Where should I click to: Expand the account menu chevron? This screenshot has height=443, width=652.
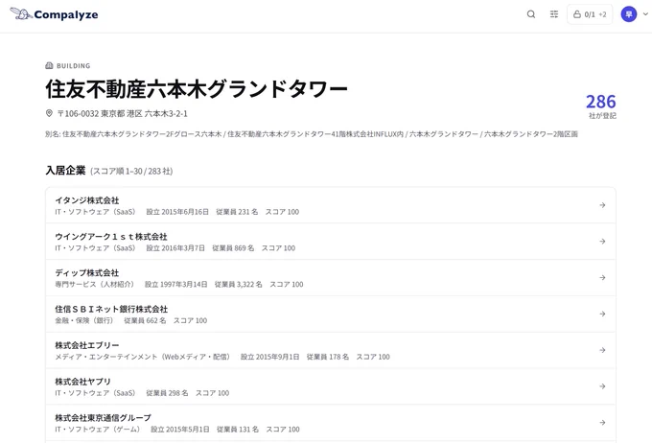[645, 14]
